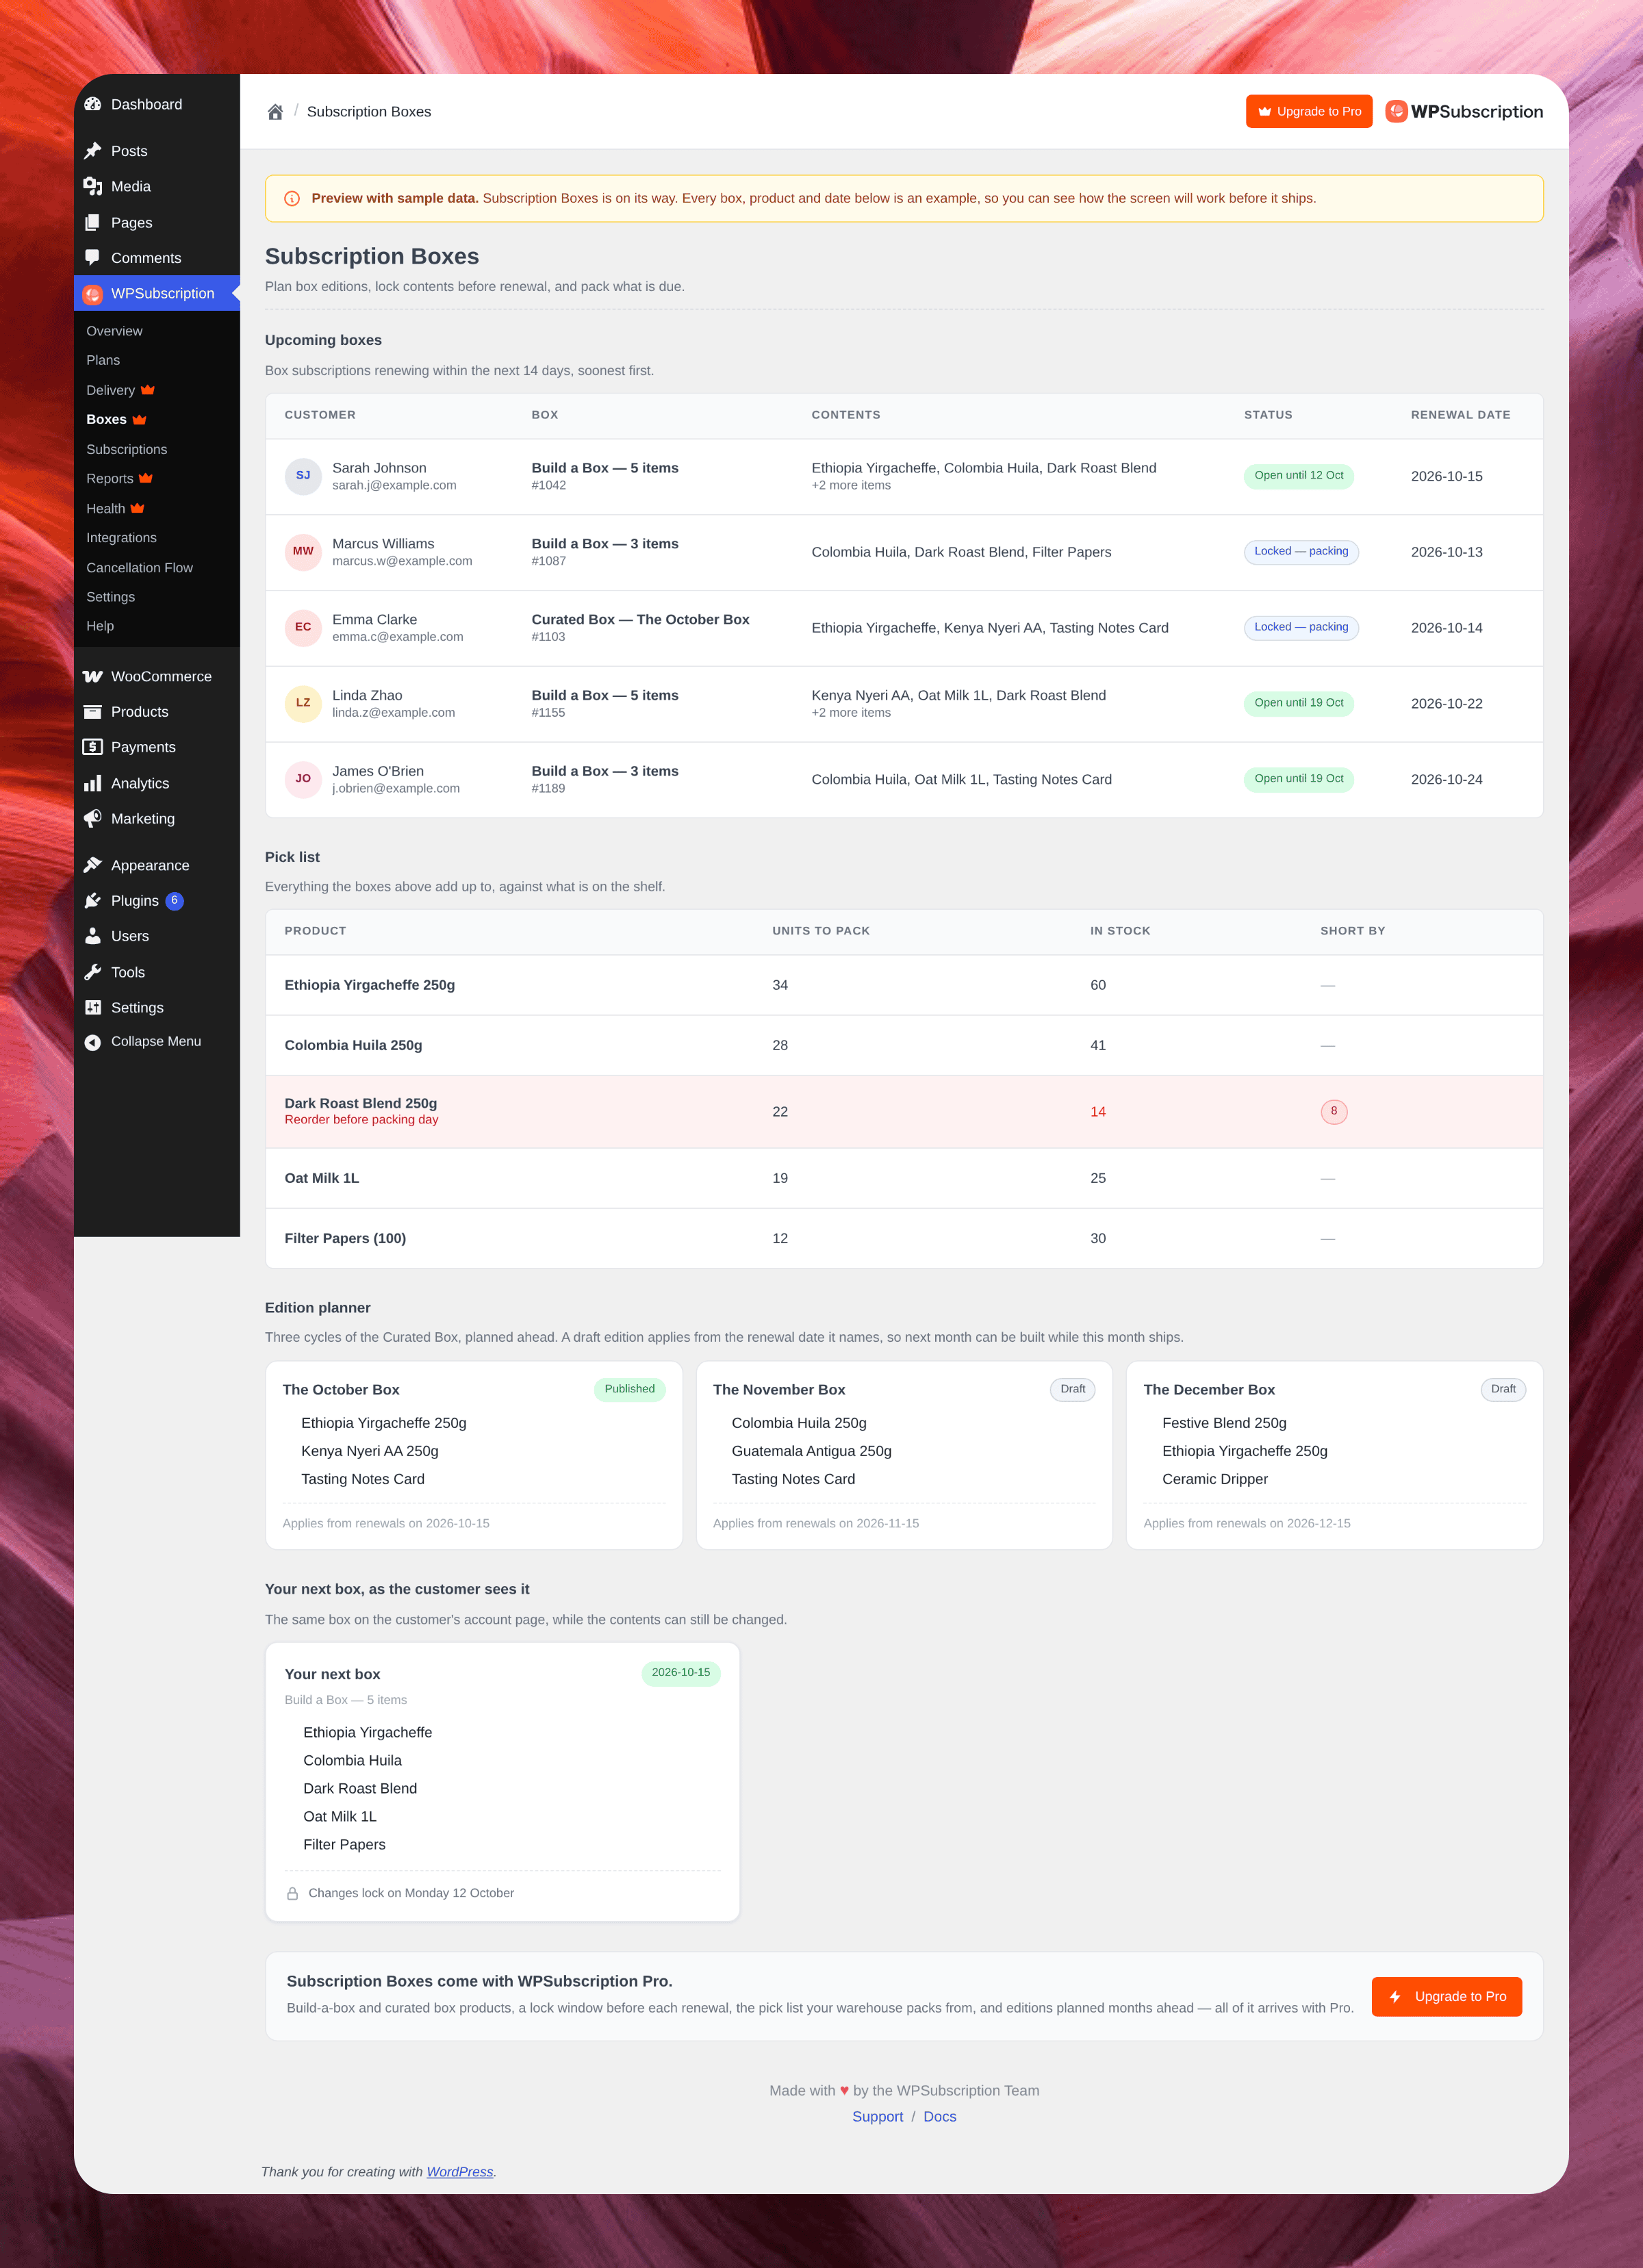1643x2268 pixels.
Task: Click the home breadcrumb icon
Action: pos(275,111)
